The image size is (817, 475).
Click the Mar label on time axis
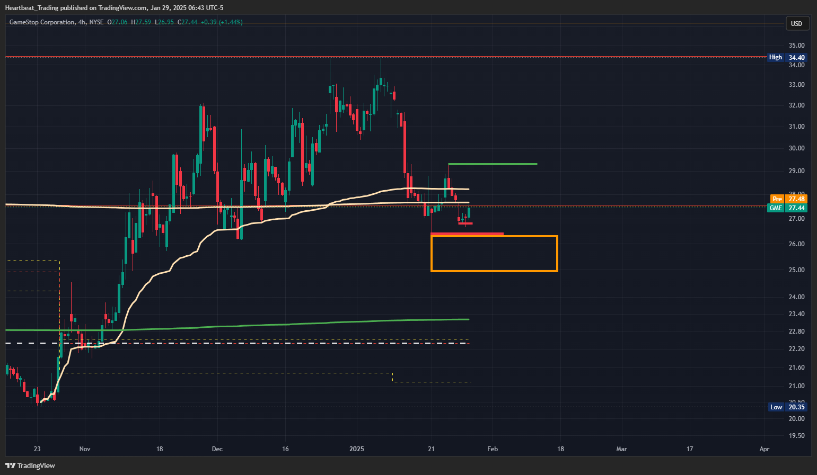coord(621,449)
